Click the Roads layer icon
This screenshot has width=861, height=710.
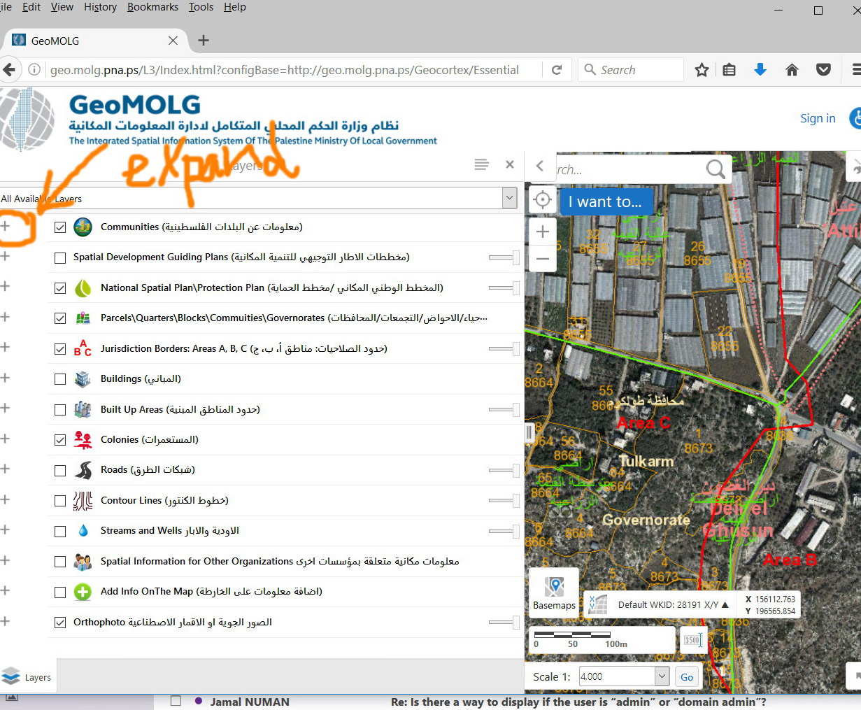tap(83, 470)
